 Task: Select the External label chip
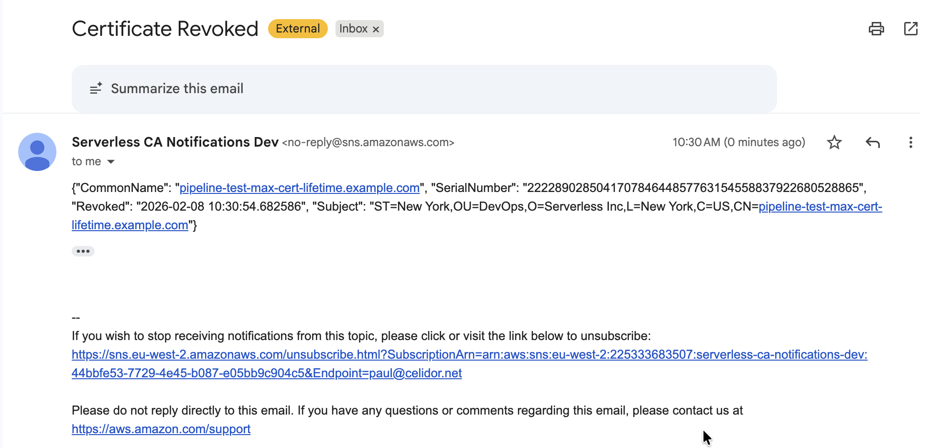tap(297, 28)
